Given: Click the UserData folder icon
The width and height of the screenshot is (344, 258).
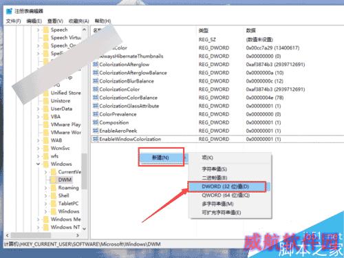Looking at the screenshot, I should [x=46, y=109].
